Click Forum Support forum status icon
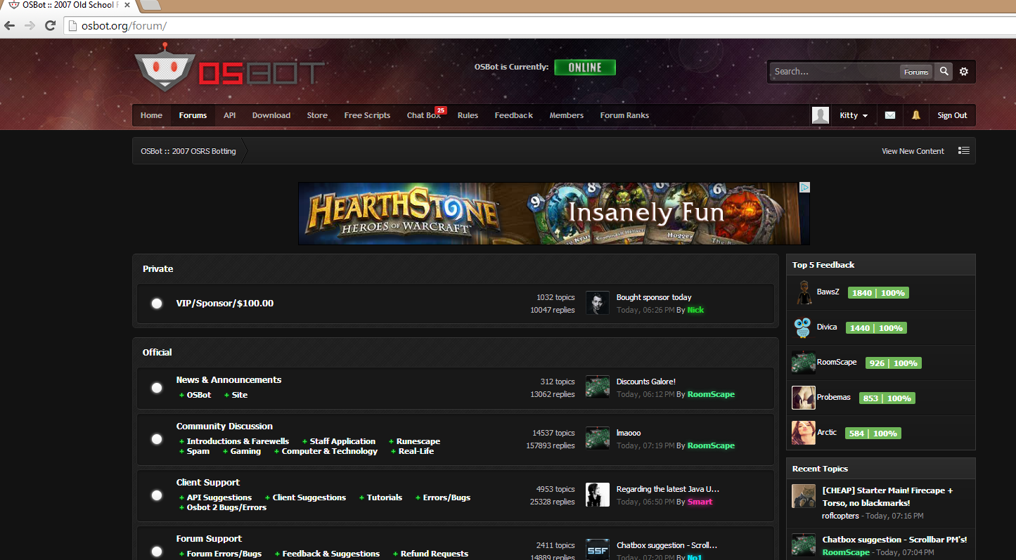This screenshot has height=560, width=1016. click(157, 552)
